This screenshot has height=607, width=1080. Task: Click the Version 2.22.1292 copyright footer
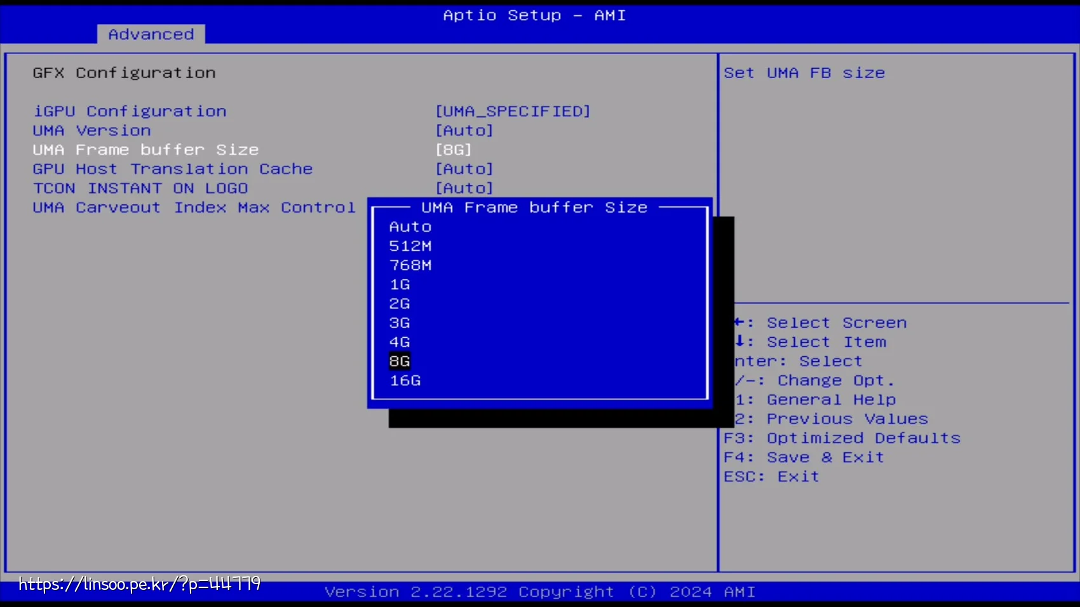(x=540, y=592)
